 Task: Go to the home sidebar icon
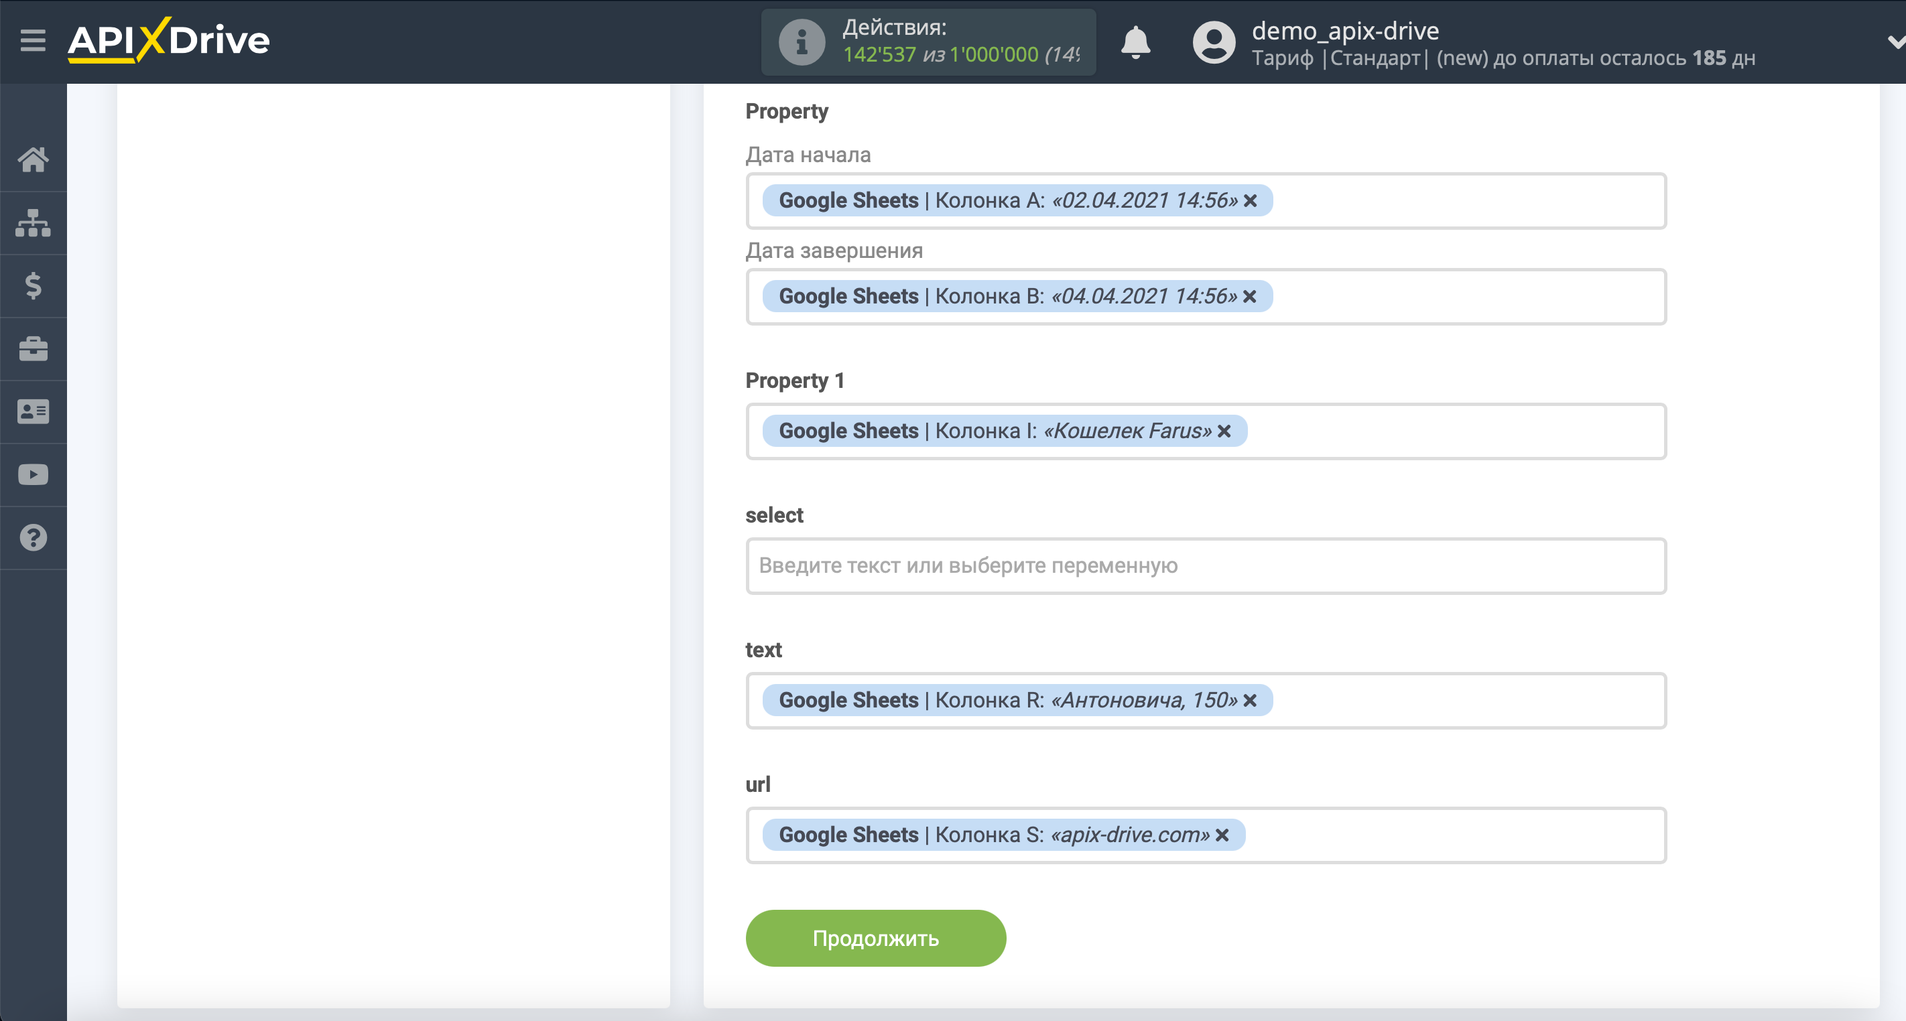(x=34, y=159)
